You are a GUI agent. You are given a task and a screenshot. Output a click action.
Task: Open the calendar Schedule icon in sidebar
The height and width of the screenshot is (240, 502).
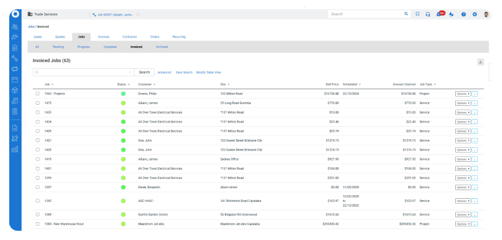pos(15,79)
